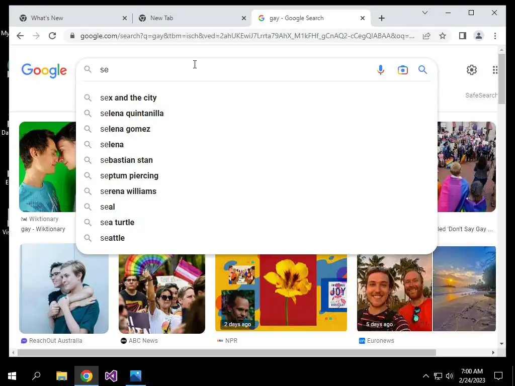Screen dimensions: 515x386
Task: Open Google quick settings gear
Action: pyautogui.click(x=472, y=70)
